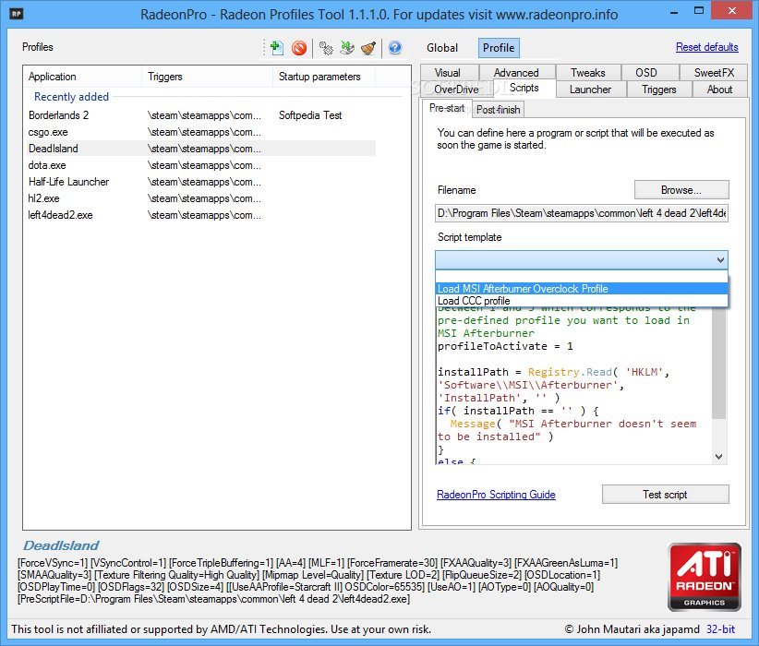Select the blank script template option
759x646 pixels.
pyautogui.click(x=582, y=276)
